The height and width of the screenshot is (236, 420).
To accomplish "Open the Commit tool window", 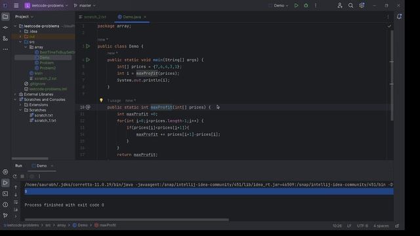I will pyautogui.click(x=5, y=28).
